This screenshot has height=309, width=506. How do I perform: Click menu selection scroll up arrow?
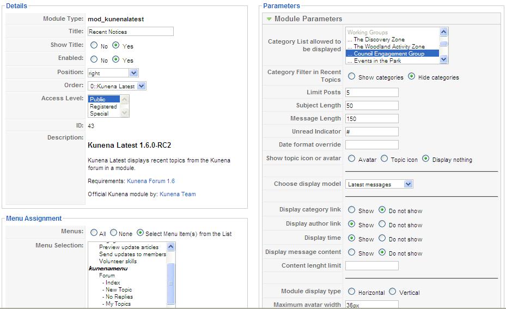tap(170, 247)
